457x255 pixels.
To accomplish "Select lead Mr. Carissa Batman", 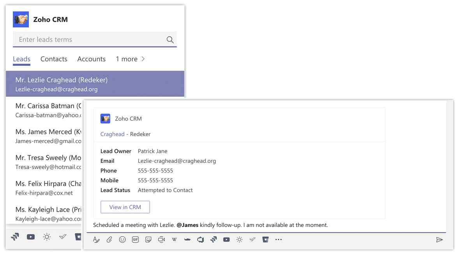I will pyautogui.click(x=44, y=110).
